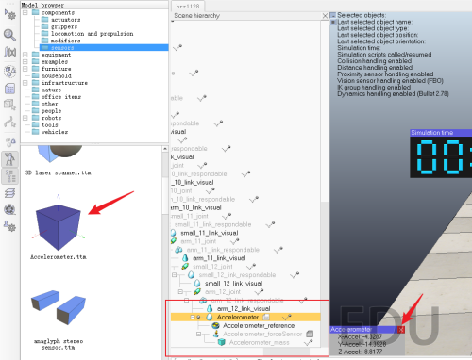The width and height of the screenshot is (472, 360).
Task: Select the actuators folder
Action: [x=65, y=20]
